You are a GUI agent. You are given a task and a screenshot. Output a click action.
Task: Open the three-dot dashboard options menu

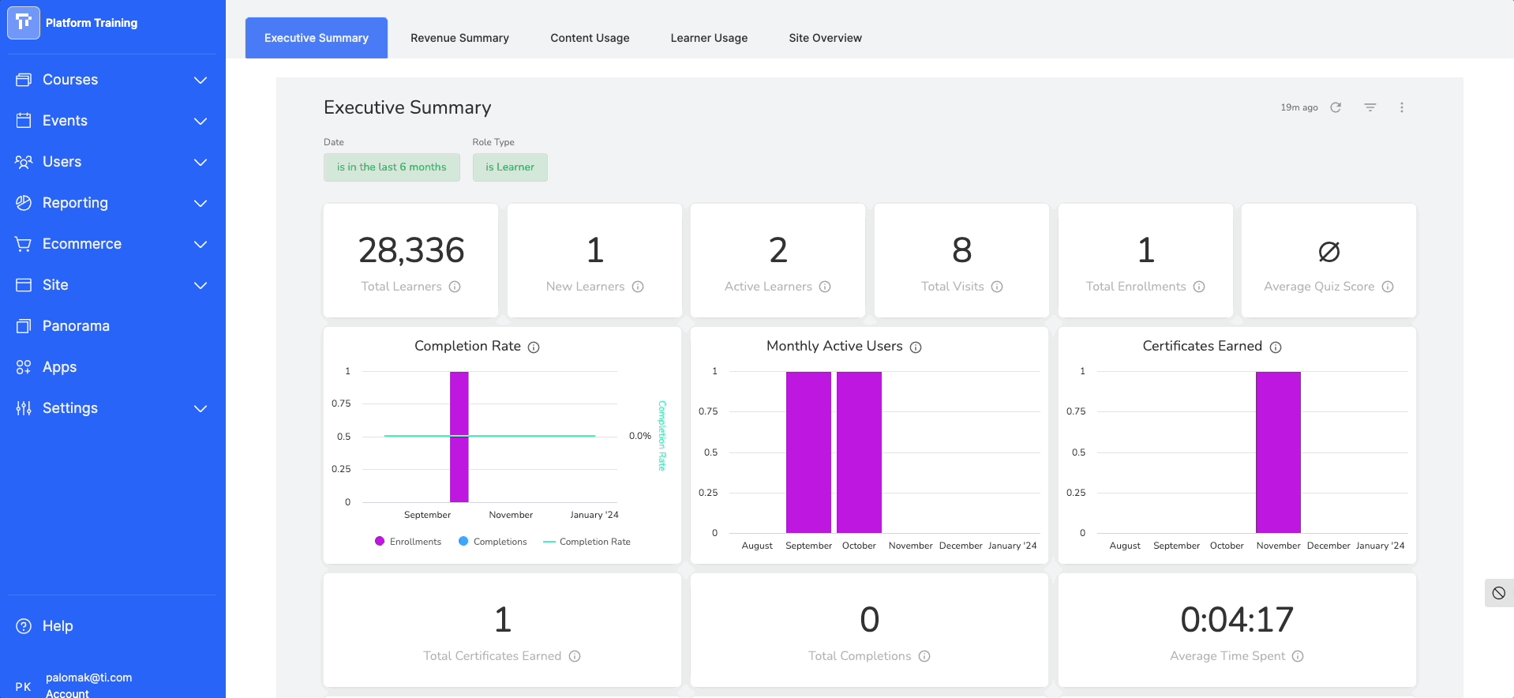click(x=1402, y=107)
